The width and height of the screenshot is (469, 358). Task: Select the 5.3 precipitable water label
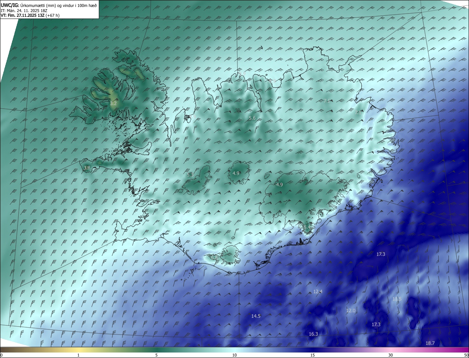[x=190, y=175]
